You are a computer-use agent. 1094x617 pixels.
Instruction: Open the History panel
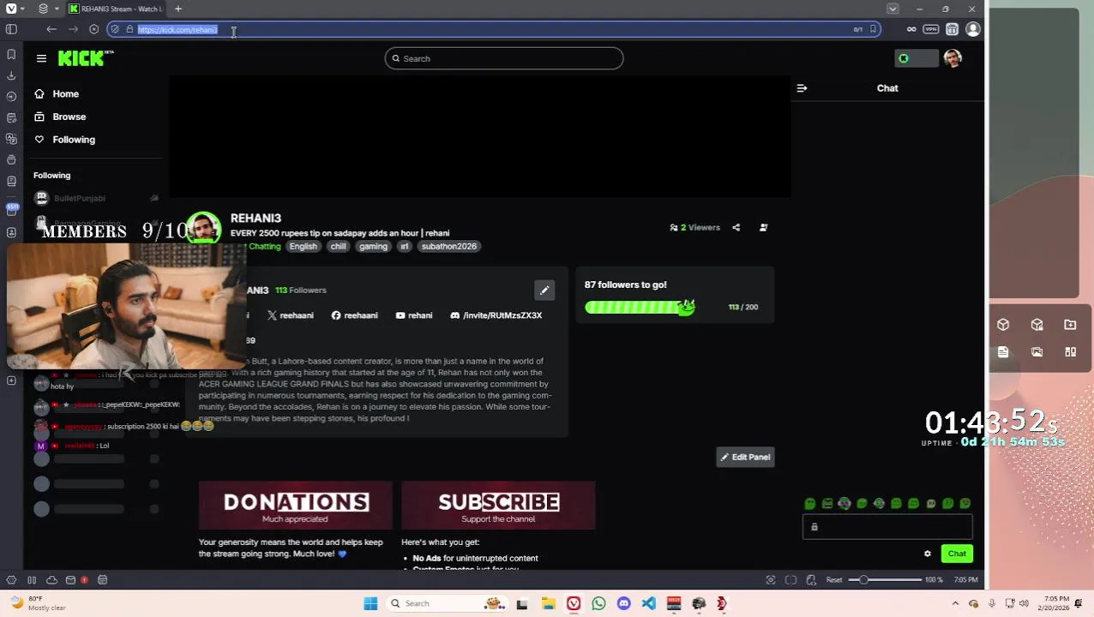pyautogui.click(x=11, y=97)
